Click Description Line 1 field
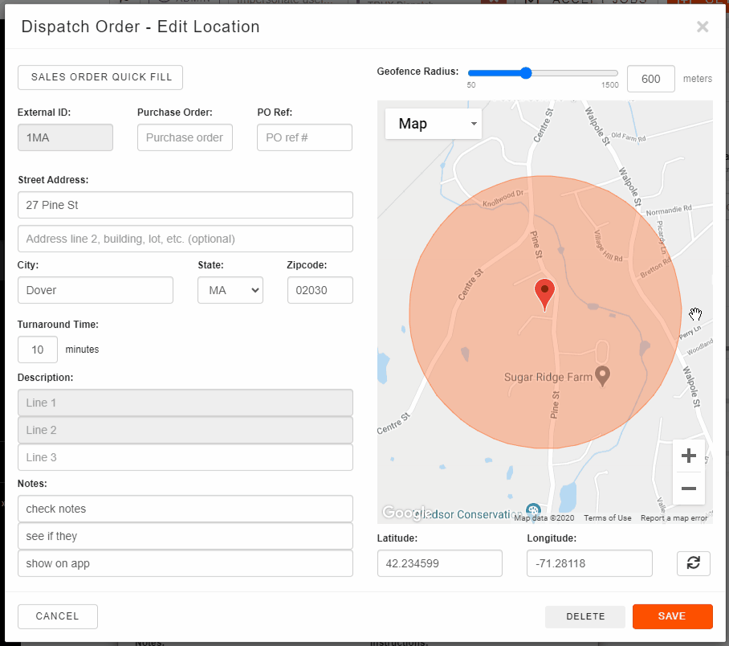Screen dimensions: 729x646 185,403
